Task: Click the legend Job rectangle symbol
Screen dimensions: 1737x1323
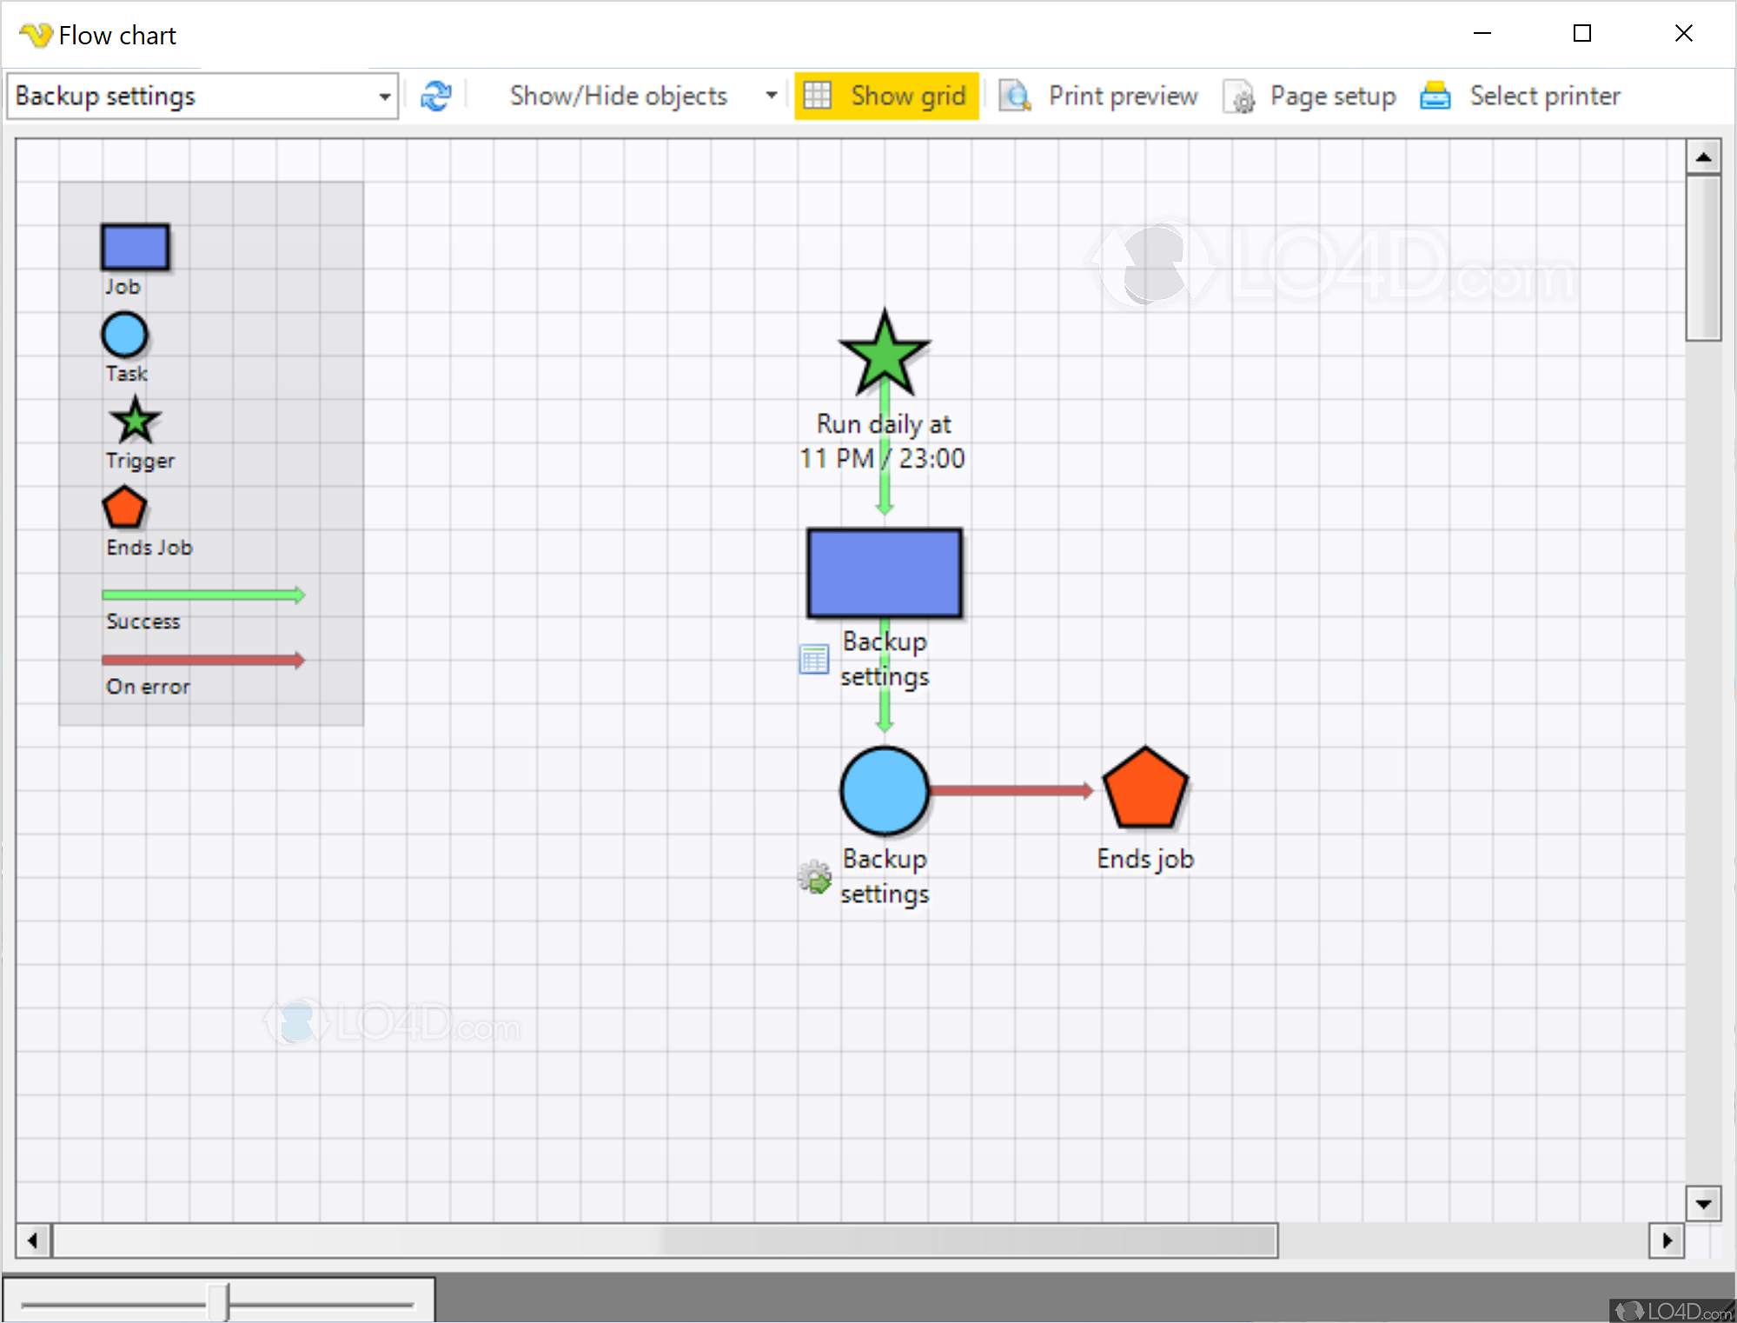Action: click(135, 247)
